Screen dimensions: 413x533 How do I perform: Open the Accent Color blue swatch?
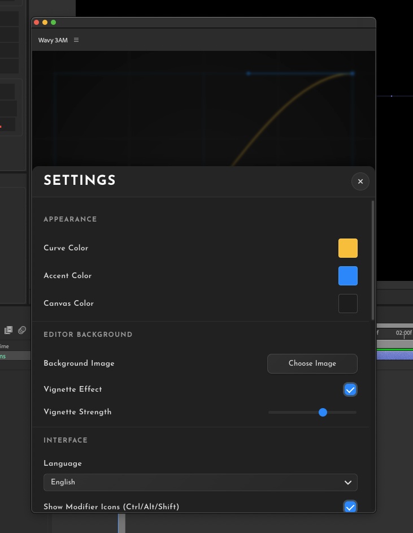coord(347,276)
